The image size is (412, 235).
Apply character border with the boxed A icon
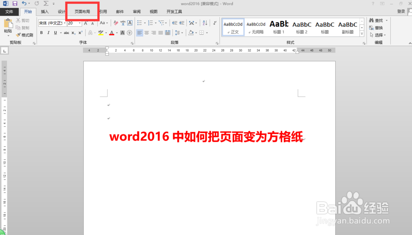[x=130, y=23]
